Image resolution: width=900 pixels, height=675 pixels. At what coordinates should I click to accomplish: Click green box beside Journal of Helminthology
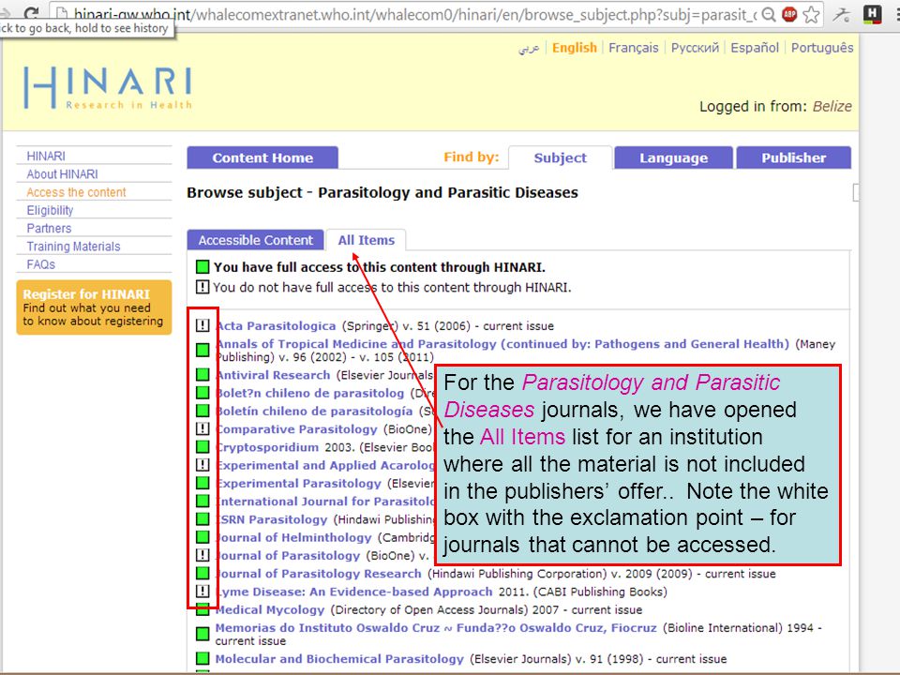(202, 537)
